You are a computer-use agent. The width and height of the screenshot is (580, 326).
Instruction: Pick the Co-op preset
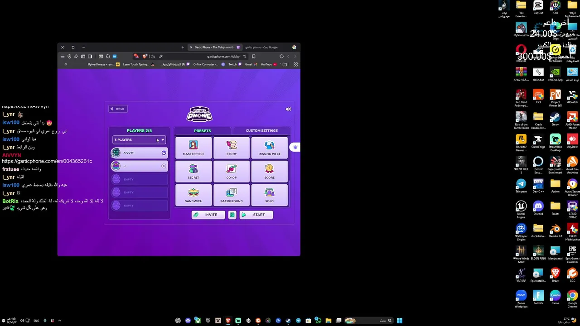232,171
